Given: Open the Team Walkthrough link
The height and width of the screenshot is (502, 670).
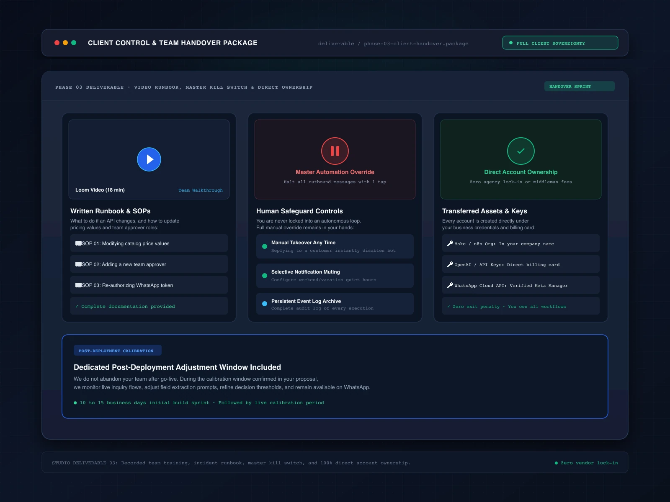Looking at the screenshot, I should tap(201, 190).
